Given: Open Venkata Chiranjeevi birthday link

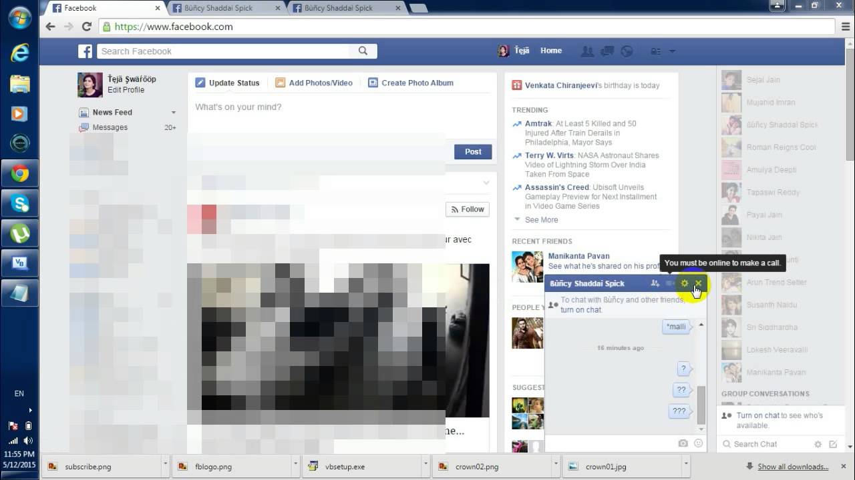Looking at the screenshot, I should [560, 85].
